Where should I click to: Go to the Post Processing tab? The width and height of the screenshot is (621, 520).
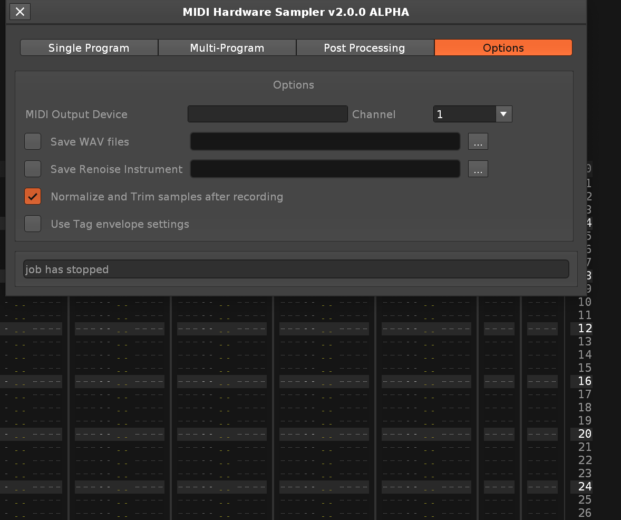365,47
